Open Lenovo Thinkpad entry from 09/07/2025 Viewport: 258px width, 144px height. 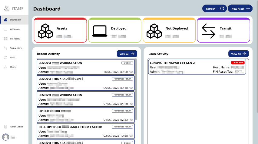[86, 83]
